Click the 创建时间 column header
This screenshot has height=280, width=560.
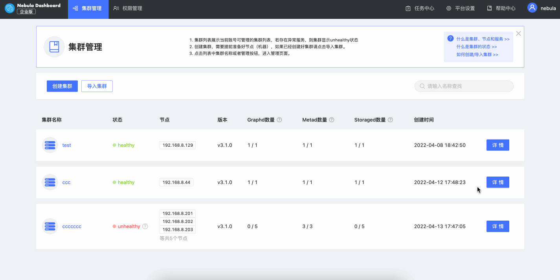pyautogui.click(x=424, y=120)
